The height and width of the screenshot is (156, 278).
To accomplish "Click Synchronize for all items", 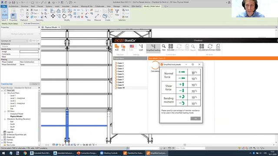I will 210,47.
